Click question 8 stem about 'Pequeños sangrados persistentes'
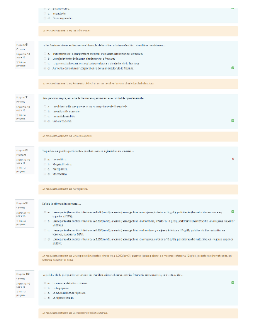The height and width of the screenshot is (327, 253). [88, 151]
